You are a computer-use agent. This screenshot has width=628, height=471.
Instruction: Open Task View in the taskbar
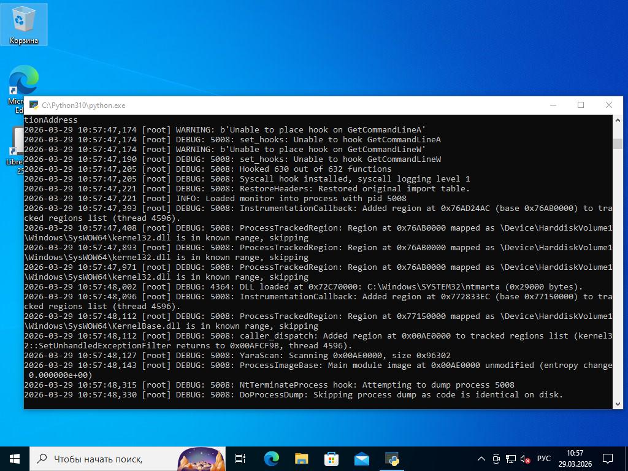click(240, 458)
